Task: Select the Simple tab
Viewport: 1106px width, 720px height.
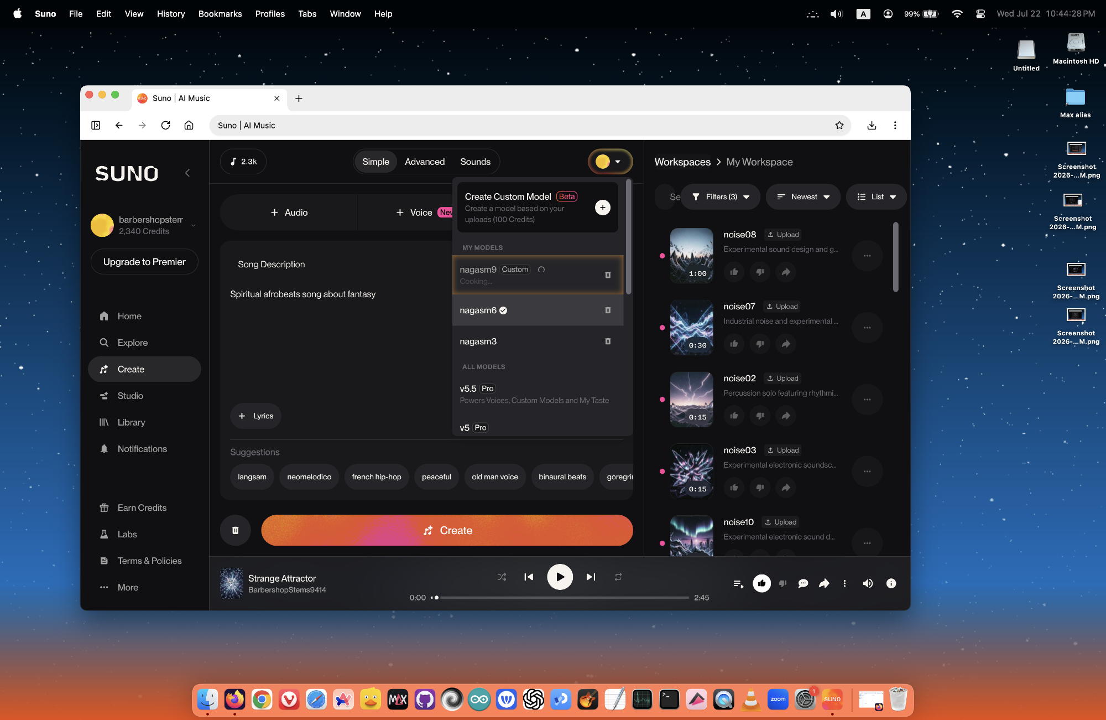Action: coord(375,162)
